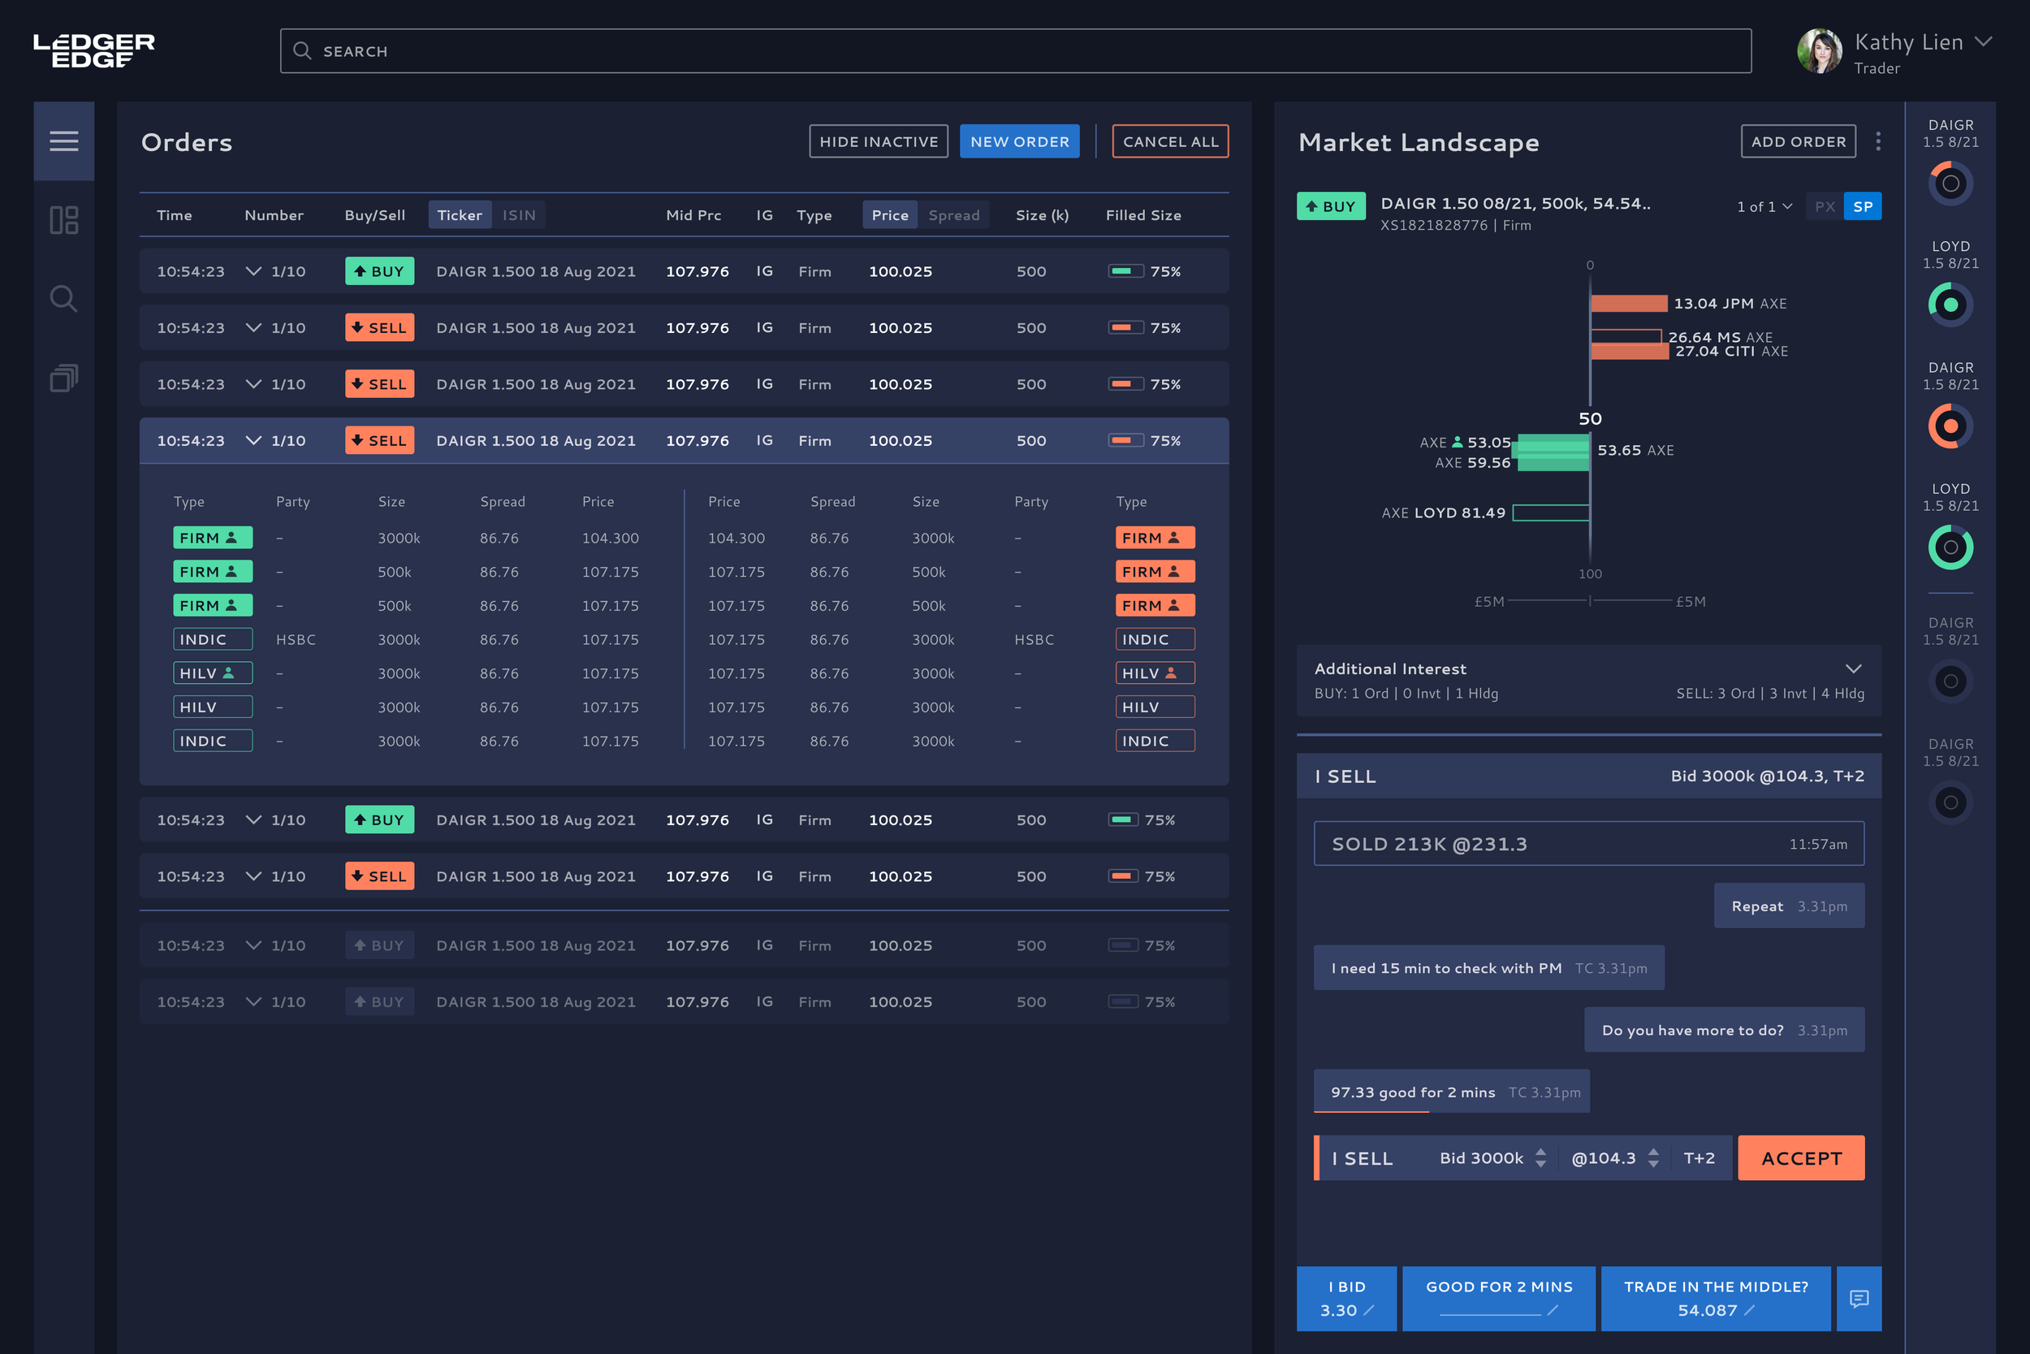This screenshot has width=2030, height=1354.
Task: Select the first DAIGR 1.5 8/21 ring icon
Action: pyautogui.click(x=1950, y=183)
